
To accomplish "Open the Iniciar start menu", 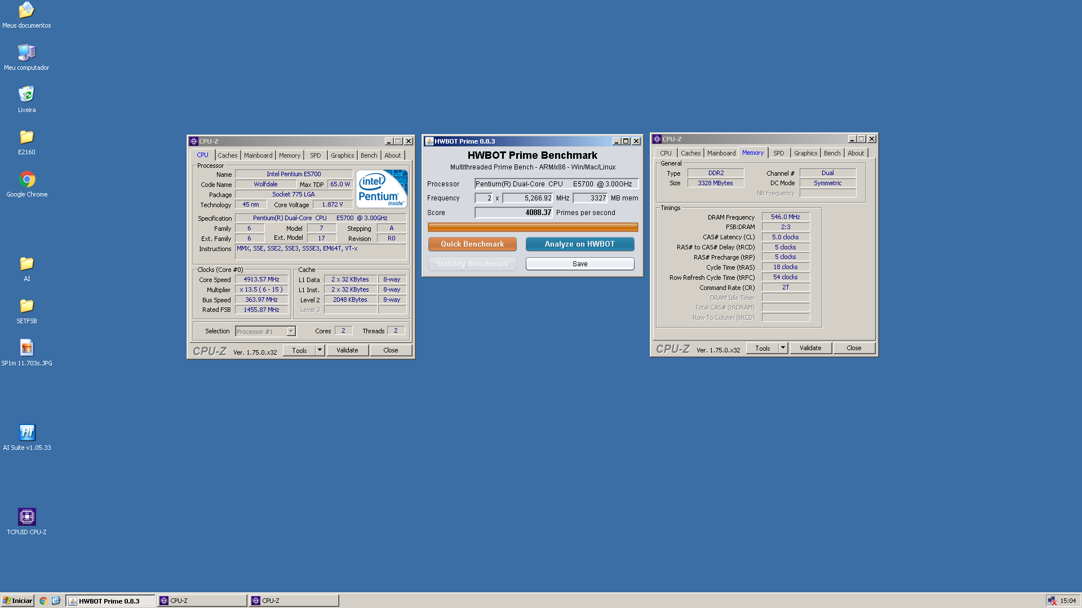I will [x=17, y=601].
